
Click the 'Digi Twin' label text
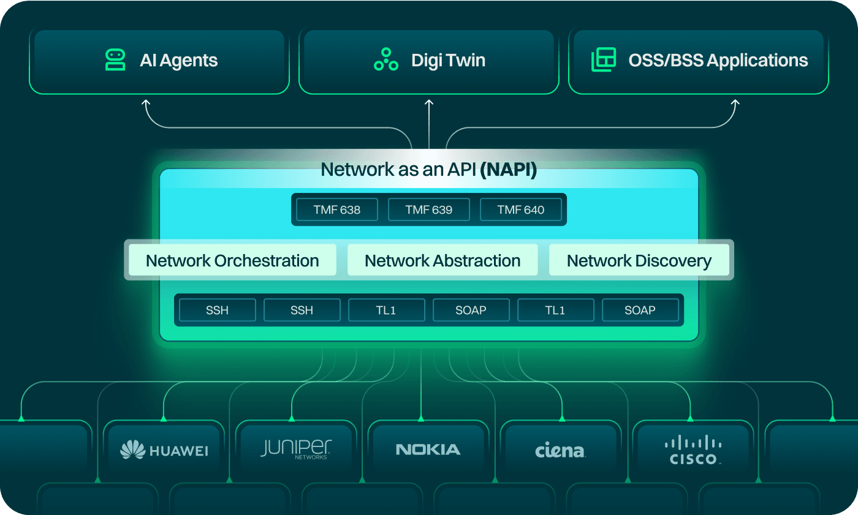coord(449,61)
